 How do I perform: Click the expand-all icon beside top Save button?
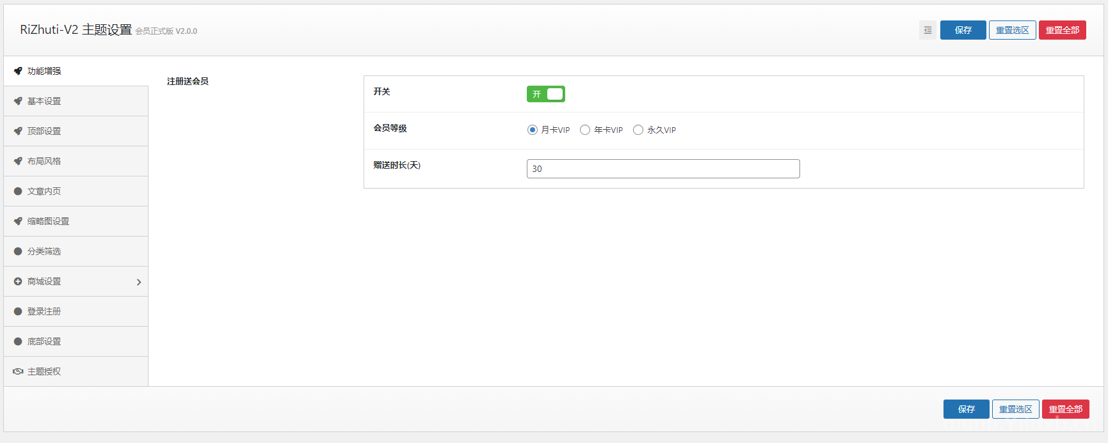click(x=927, y=30)
